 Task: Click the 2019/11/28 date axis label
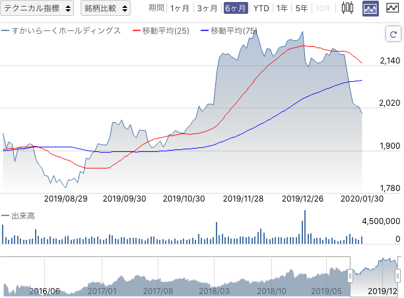click(243, 199)
